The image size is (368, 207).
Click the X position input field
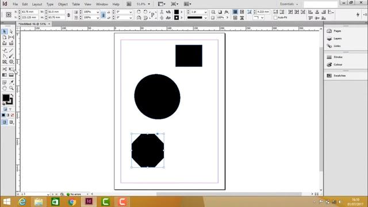pos(29,11)
